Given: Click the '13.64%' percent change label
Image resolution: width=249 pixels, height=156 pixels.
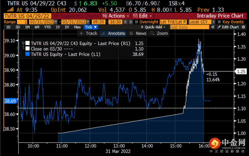Looking at the screenshot, I should [213, 80].
